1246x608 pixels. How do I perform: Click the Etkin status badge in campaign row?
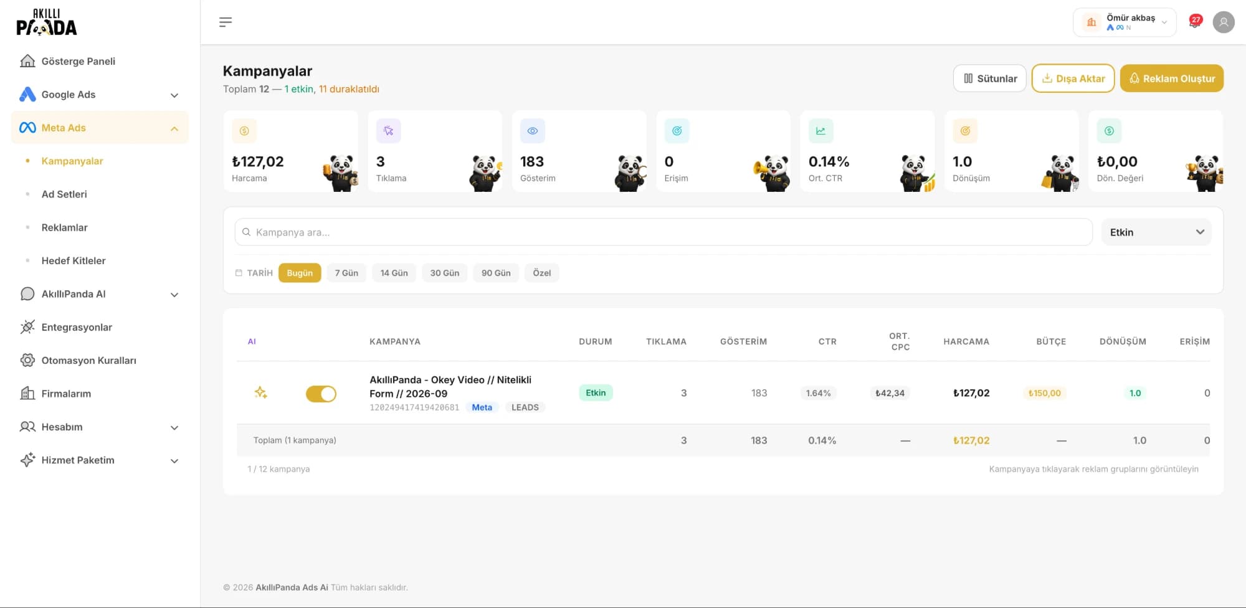pos(596,392)
